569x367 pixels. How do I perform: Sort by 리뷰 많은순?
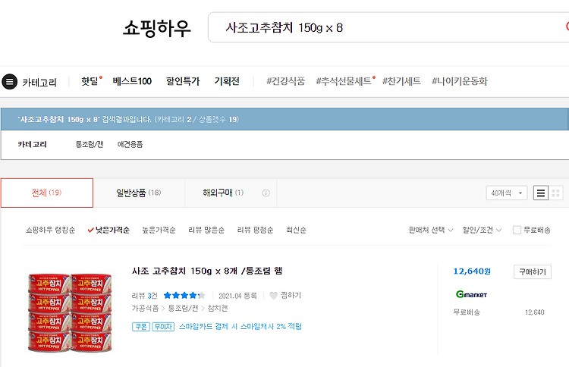[x=206, y=230]
